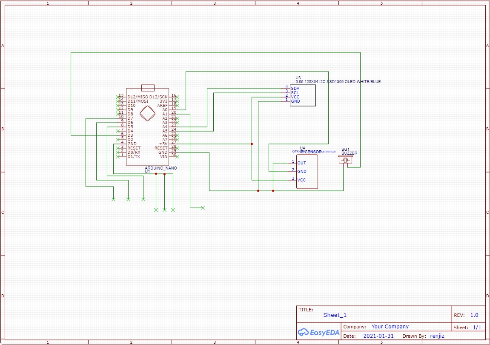Select the ARDUINO_NANO component name label
The width and height of the screenshot is (490, 345).
pyautogui.click(x=160, y=168)
